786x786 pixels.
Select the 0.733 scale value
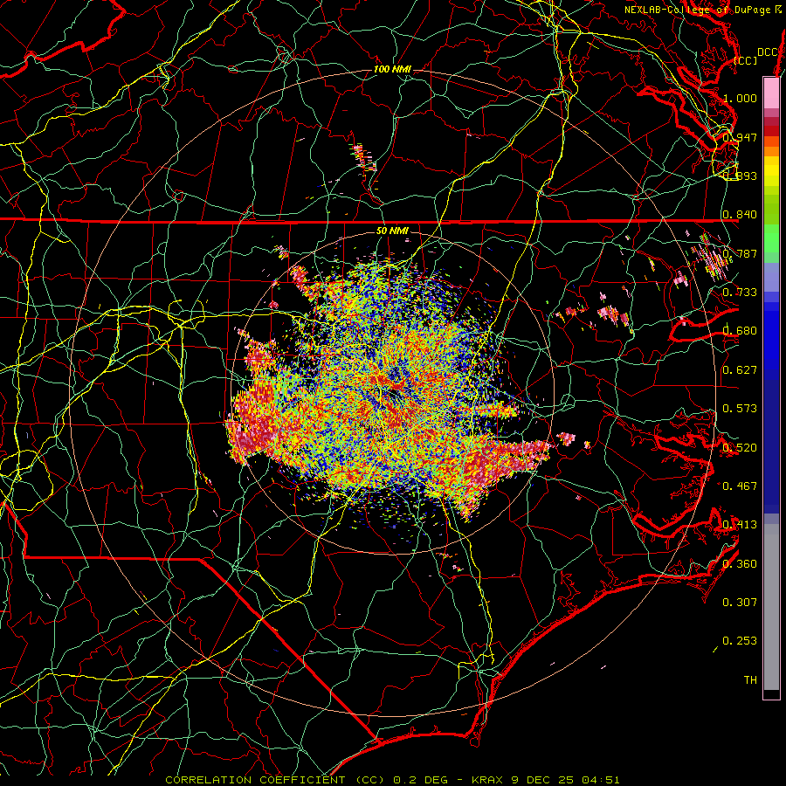click(x=740, y=293)
